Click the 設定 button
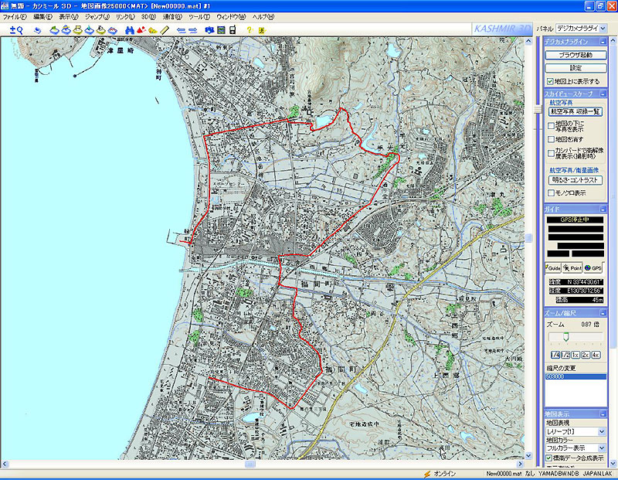The width and height of the screenshot is (618, 480). (x=576, y=68)
